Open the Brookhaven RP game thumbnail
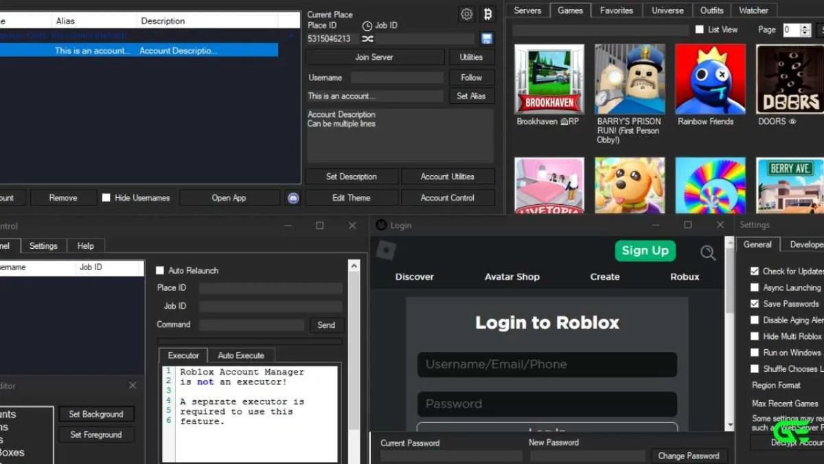The image size is (824, 464). [x=549, y=79]
